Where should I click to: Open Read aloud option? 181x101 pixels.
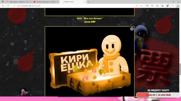coord(137,6)
